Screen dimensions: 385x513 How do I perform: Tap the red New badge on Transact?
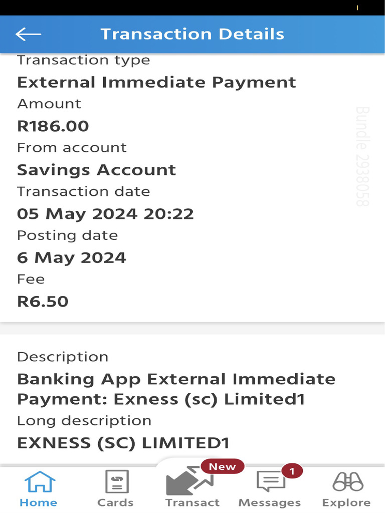click(222, 466)
